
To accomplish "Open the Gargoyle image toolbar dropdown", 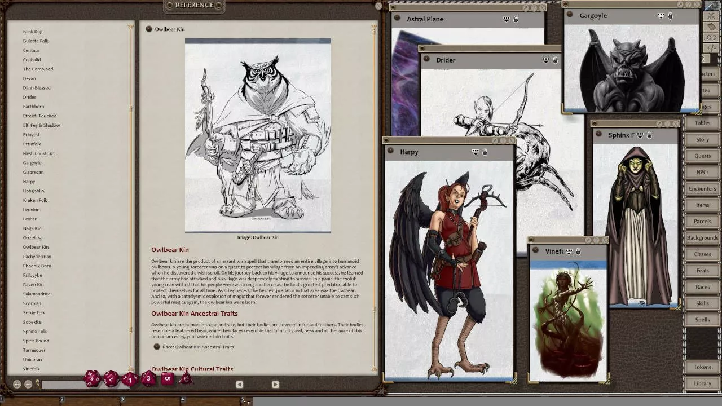I will [661, 16].
